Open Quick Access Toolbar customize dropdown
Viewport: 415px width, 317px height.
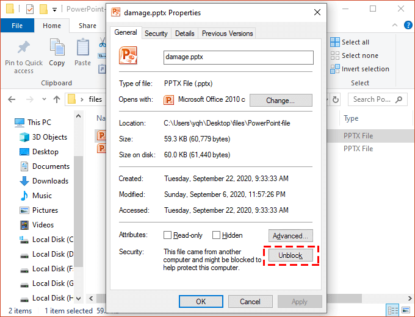[x=54, y=10]
